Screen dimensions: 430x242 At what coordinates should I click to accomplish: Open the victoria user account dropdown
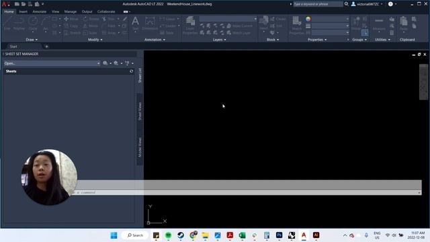[x=368, y=4]
